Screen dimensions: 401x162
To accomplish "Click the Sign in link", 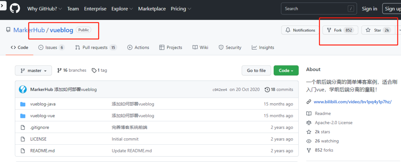I will pyautogui.click(x=369, y=9).
